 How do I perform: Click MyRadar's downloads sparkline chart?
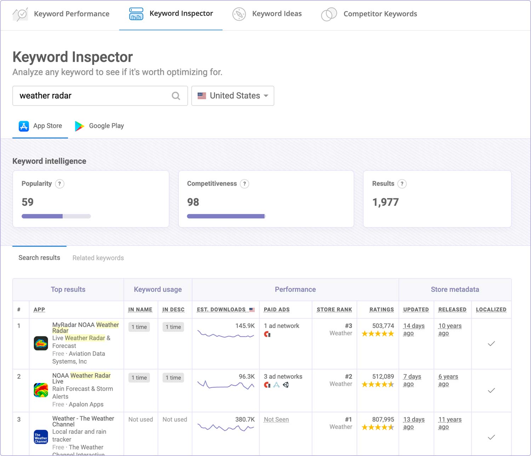pos(226,334)
